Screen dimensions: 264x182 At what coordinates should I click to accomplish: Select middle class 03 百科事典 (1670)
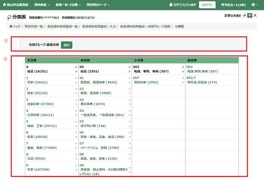click(x=105, y=102)
